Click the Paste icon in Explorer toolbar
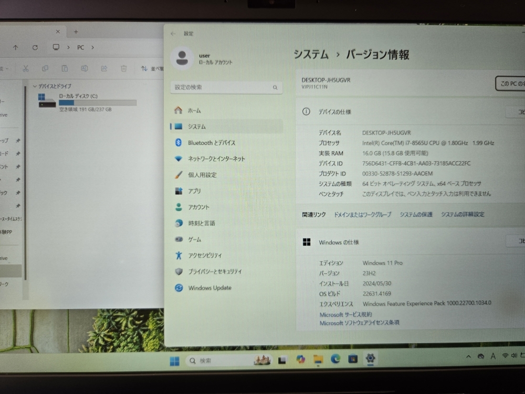The image size is (525, 394). coord(65,68)
